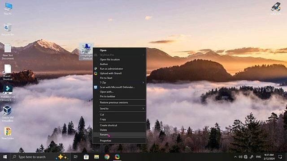The image size is (287, 161).
Task: Expand the 7-Zip submenu
Action: [x=120, y=82]
